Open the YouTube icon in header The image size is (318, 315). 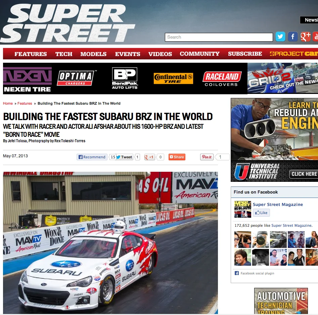(315, 37)
